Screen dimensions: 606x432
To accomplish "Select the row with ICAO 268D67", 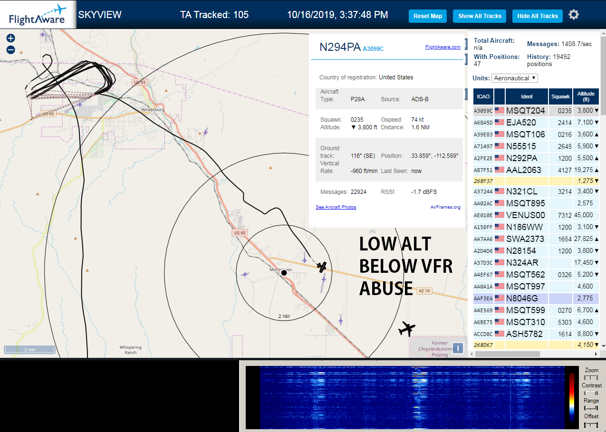I will pyautogui.click(x=537, y=345).
